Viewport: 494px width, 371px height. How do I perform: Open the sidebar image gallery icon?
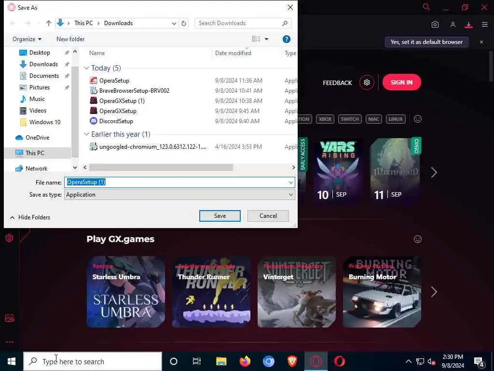click(x=10, y=318)
